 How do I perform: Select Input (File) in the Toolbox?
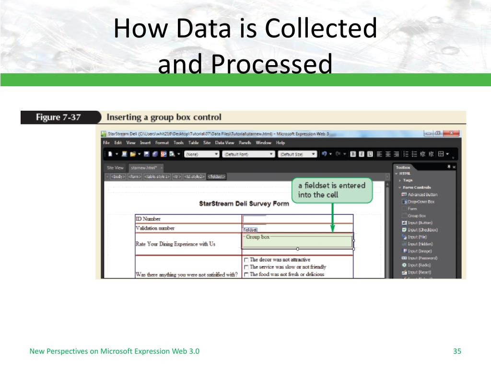click(414, 237)
